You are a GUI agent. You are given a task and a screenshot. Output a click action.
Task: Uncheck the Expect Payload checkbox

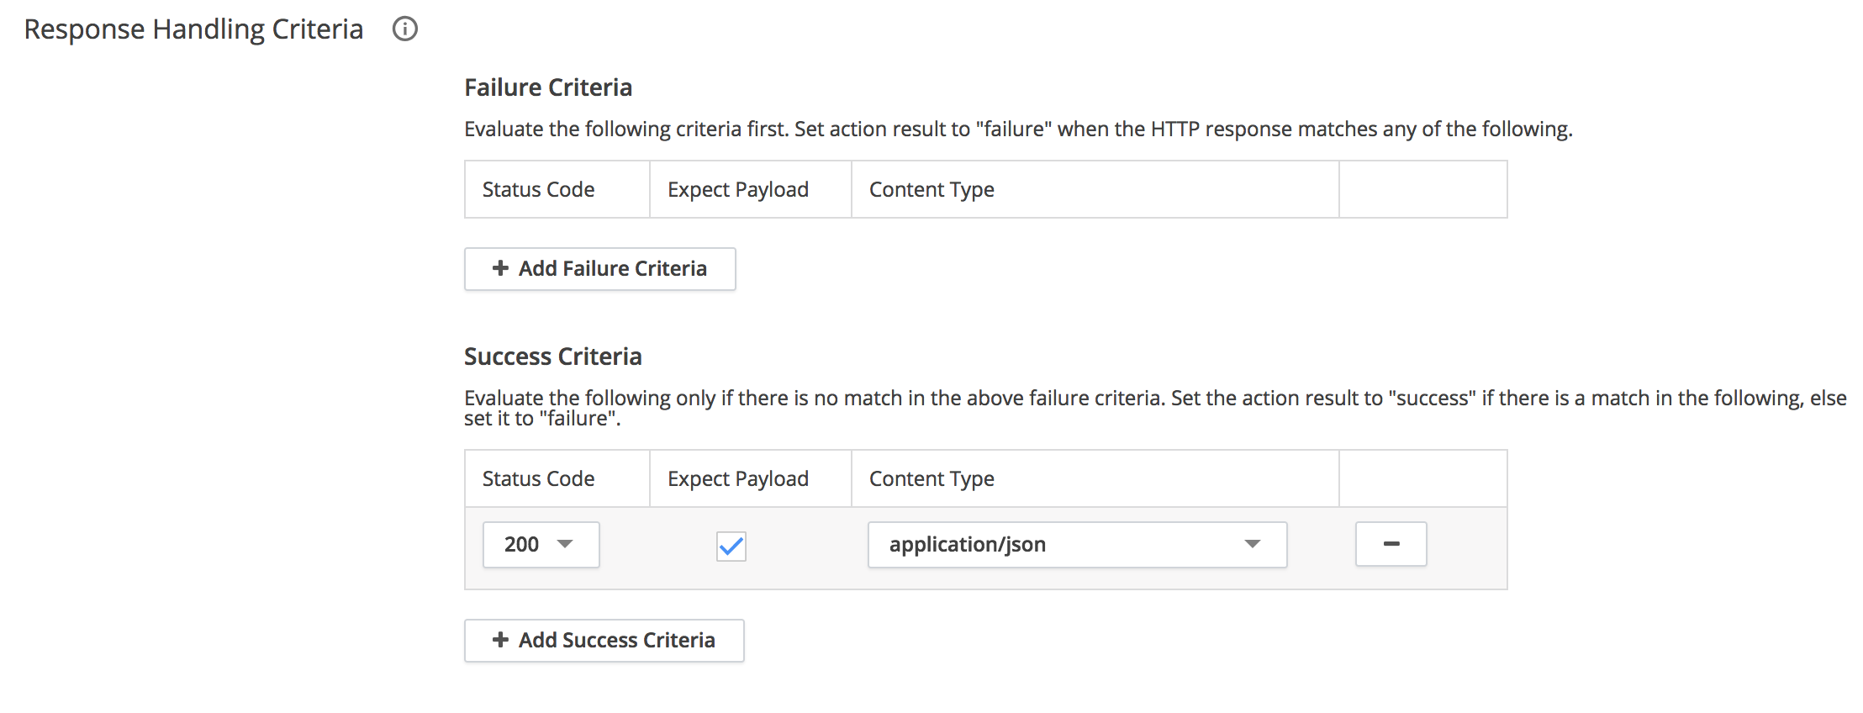click(x=731, y=546)
